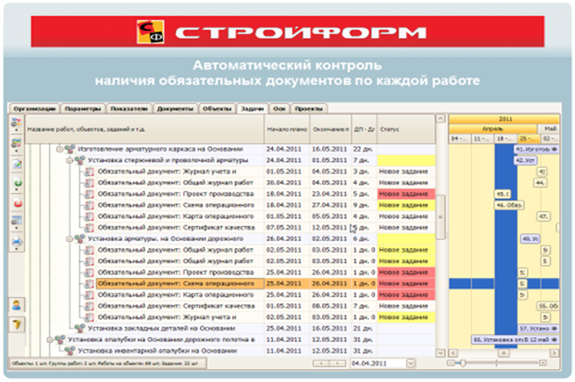Click document icon of Проект производства row dated 18.04.2011

(x=89, y=194)
